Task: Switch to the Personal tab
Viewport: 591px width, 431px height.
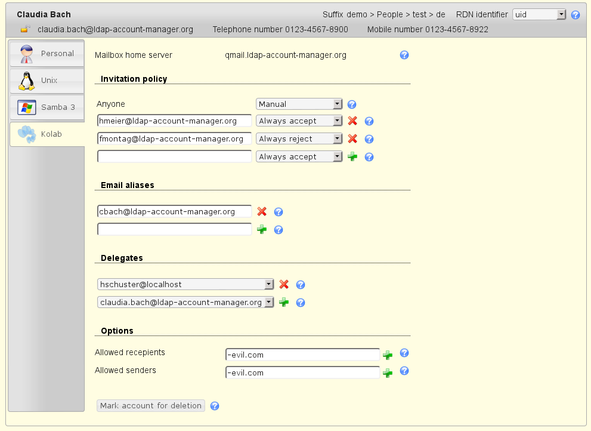Action: (x=47, y=54)
